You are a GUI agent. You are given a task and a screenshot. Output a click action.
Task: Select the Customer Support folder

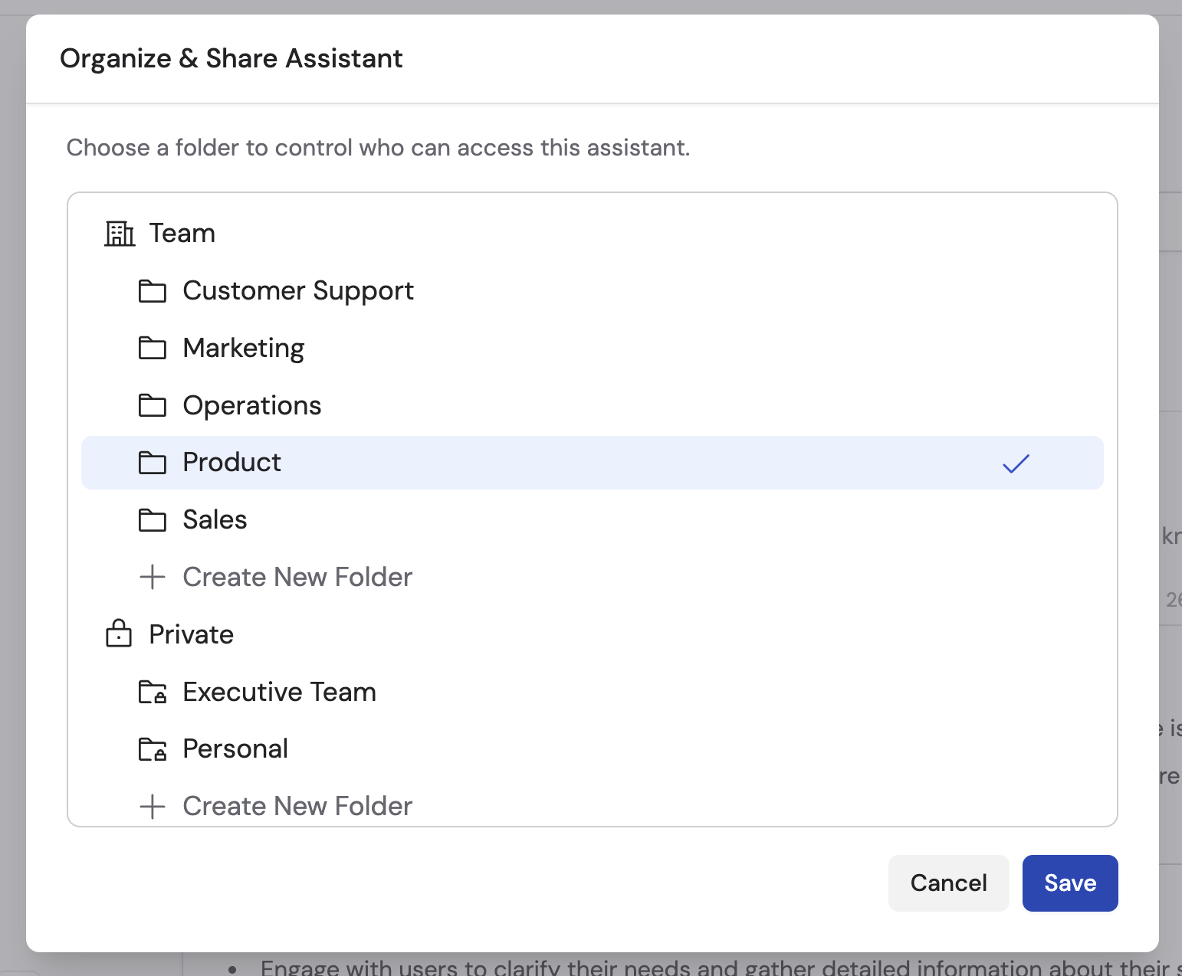298,291
